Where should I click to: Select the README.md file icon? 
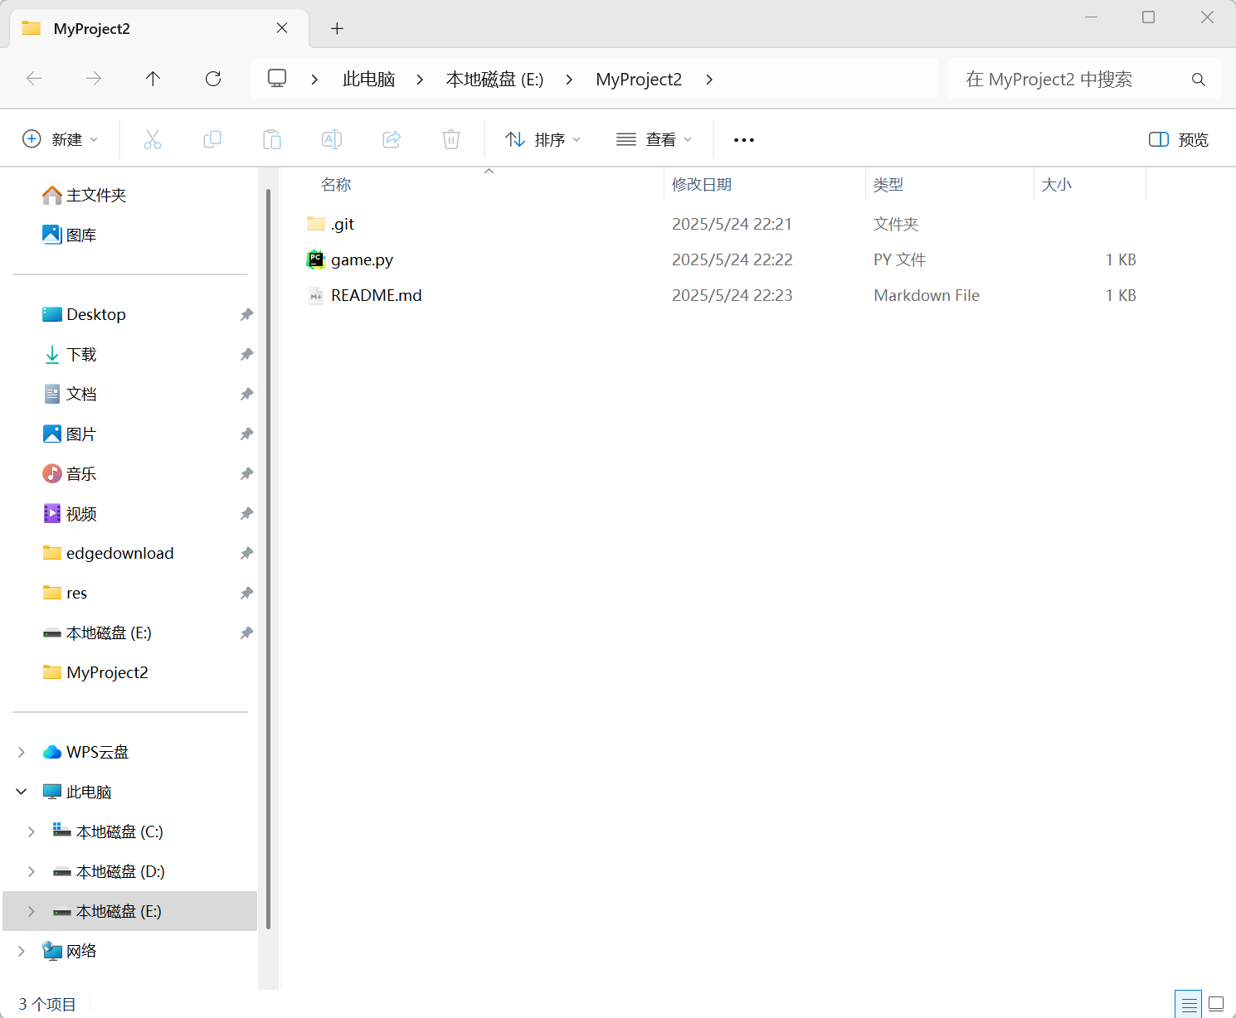(316, 295)
